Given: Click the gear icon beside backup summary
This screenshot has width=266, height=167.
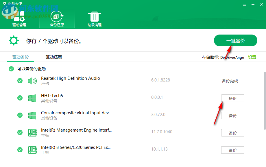Looking at the screenshot, I should pos(14,40).
